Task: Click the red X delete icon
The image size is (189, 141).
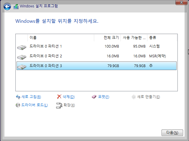Action: point(59,97)
